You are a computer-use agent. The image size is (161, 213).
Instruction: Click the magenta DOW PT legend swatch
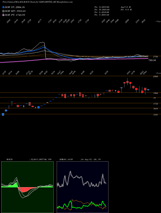coord(3,15)
